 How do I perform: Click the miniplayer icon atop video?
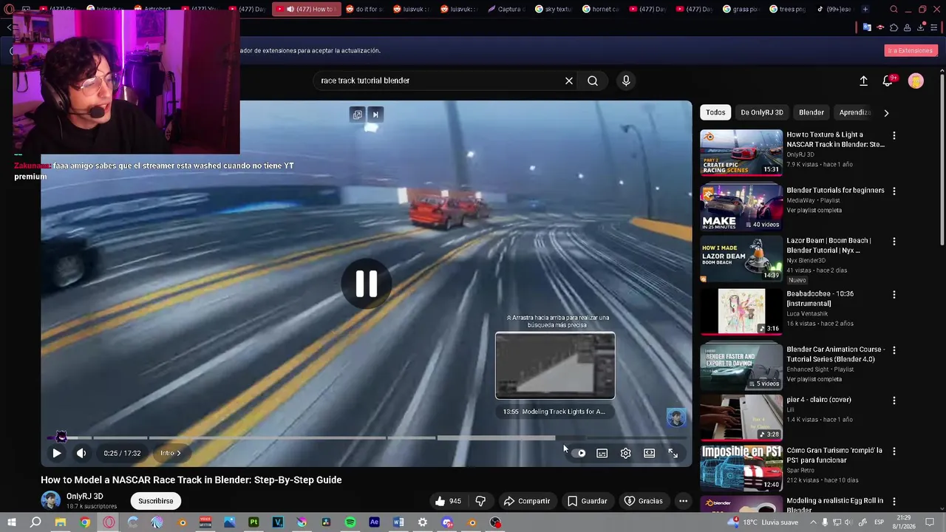(x=358, y=115)
